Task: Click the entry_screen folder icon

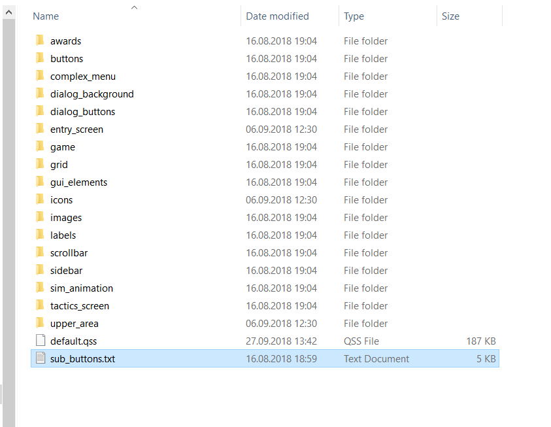Action: click(40, 129)
